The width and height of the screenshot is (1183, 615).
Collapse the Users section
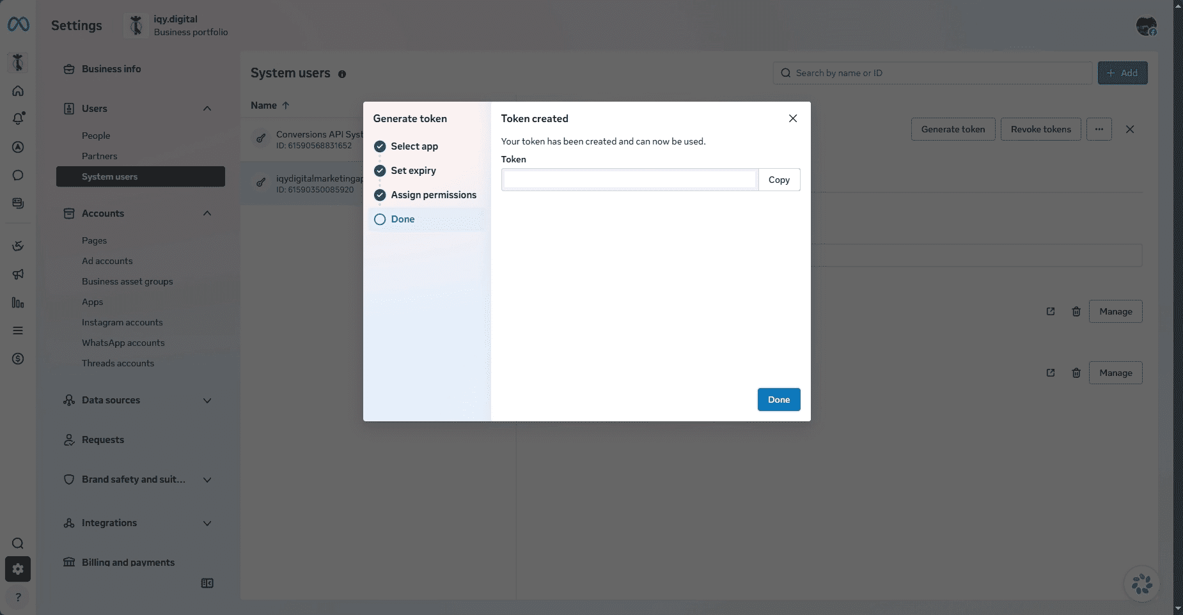pos(207,109)
